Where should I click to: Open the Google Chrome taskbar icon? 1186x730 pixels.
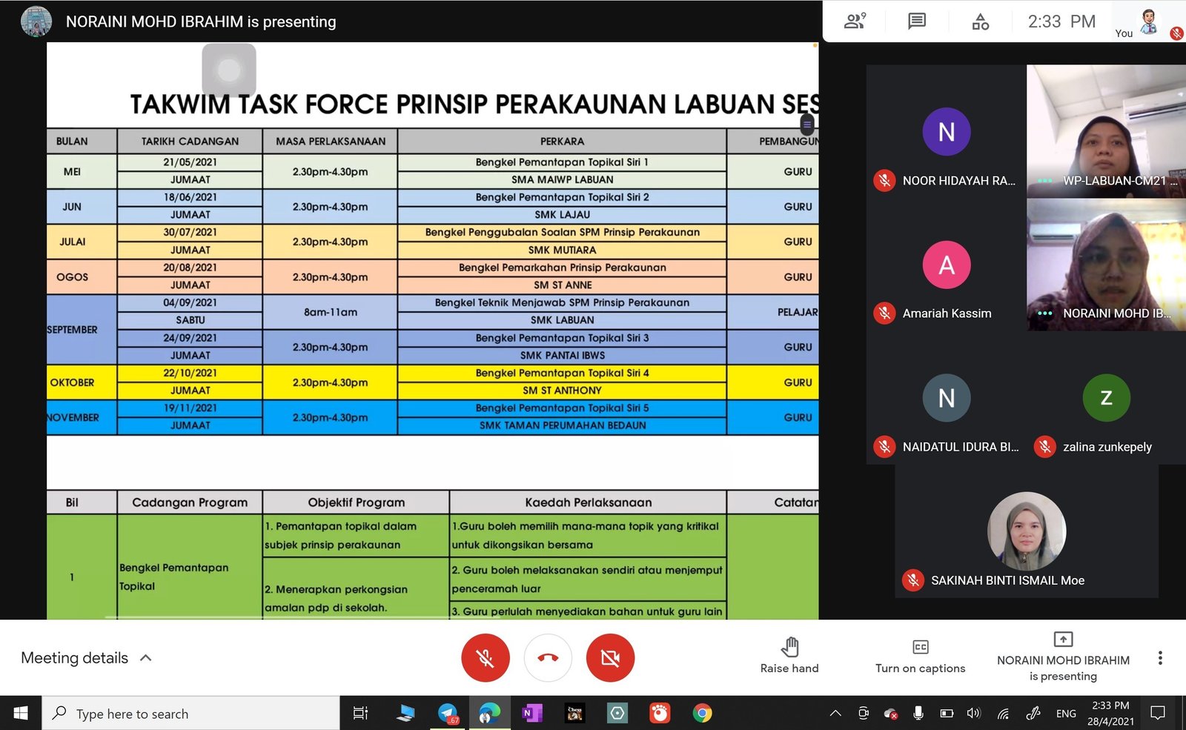(702, 713)
